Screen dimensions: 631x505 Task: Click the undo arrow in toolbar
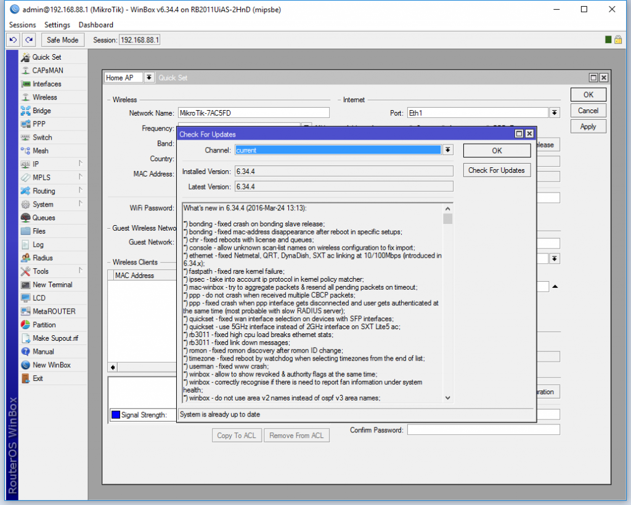13,40
